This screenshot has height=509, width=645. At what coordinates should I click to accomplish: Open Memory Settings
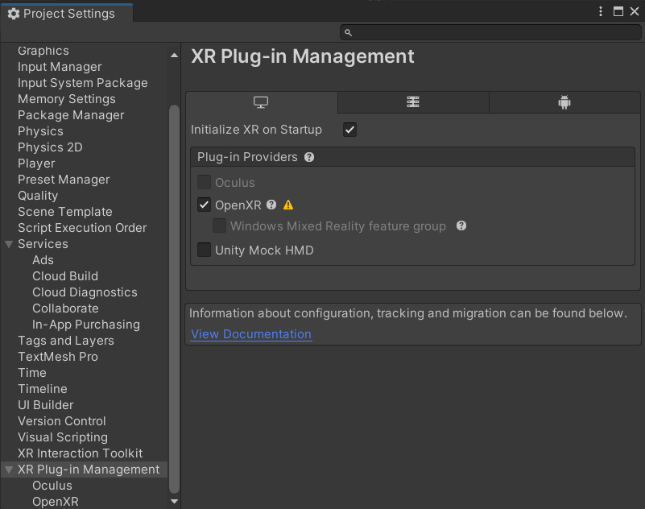(67, 99)
